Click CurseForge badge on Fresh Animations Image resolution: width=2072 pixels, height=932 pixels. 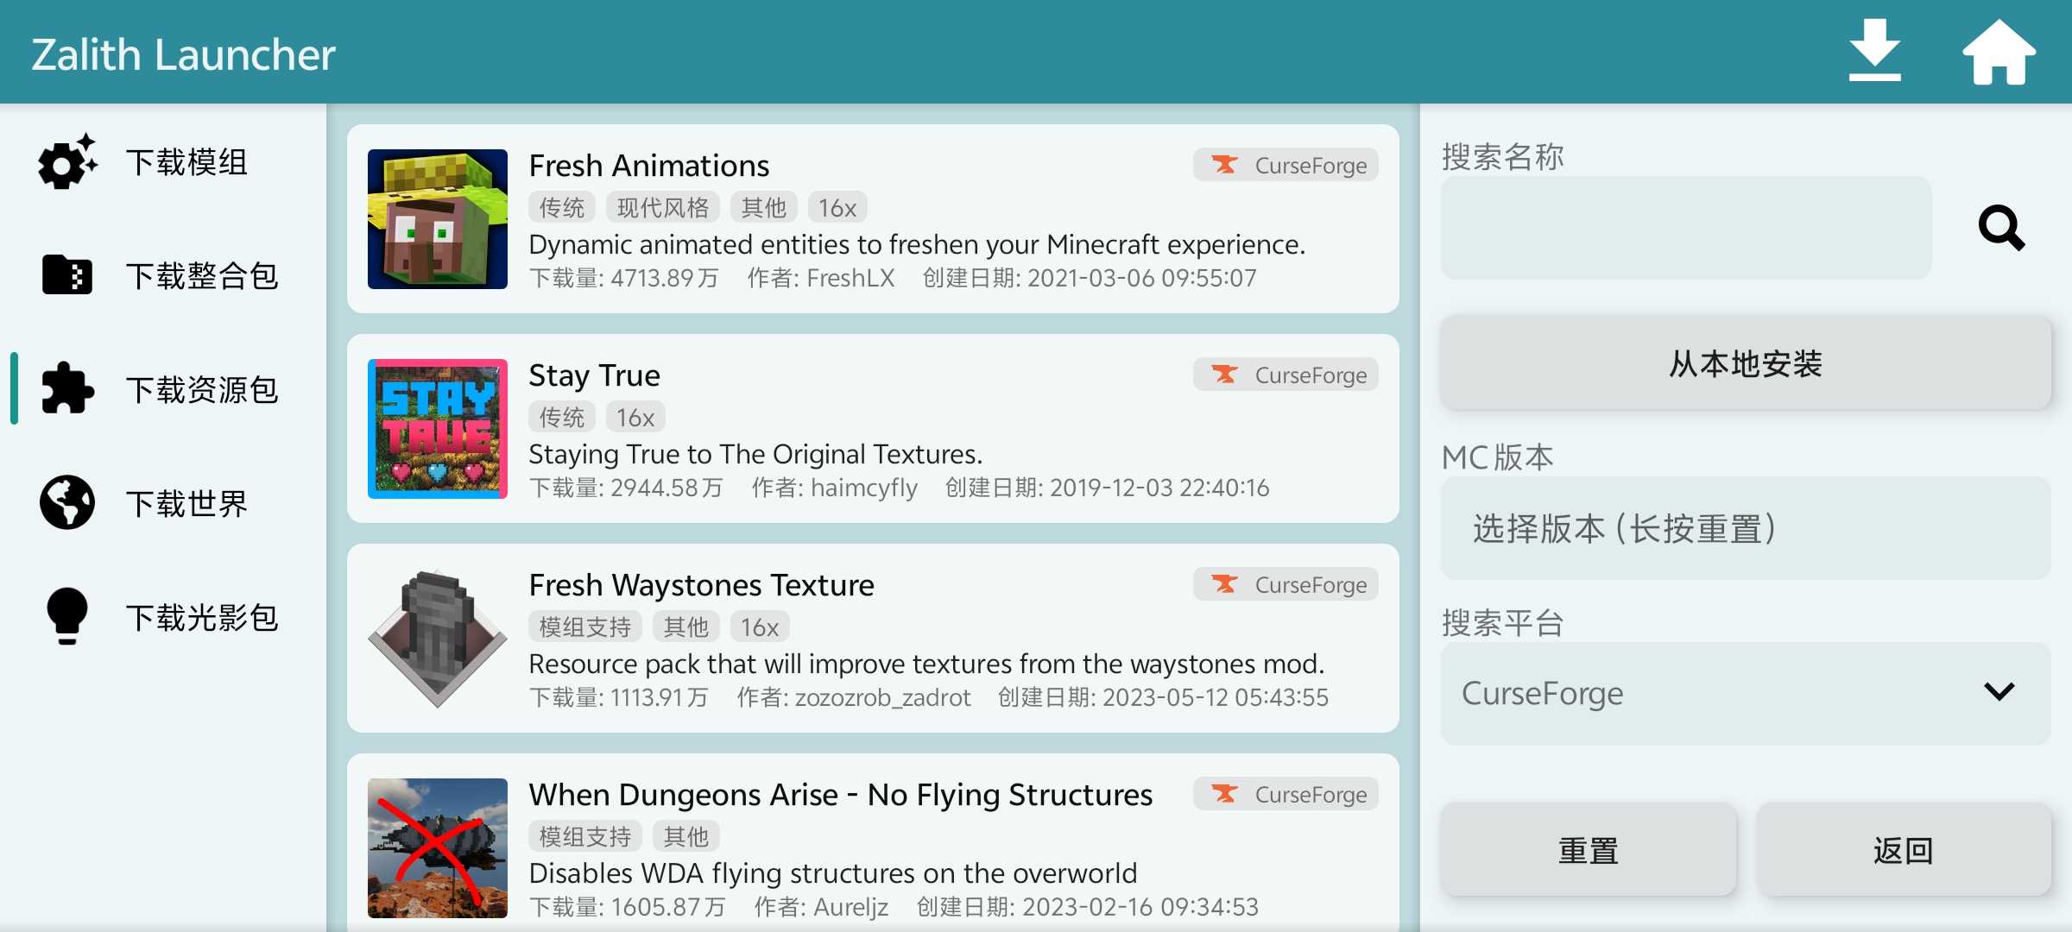click(x=1286, y=165)
